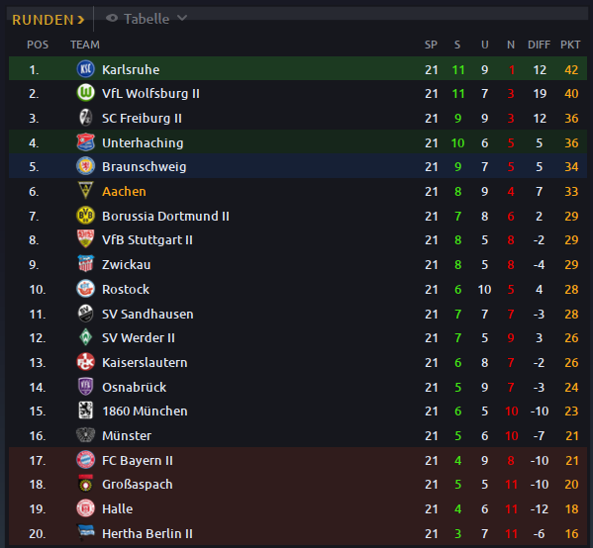Click the Borussia Dortmund II BVB badge
This screenshot has height=548, width=593.
85,216
